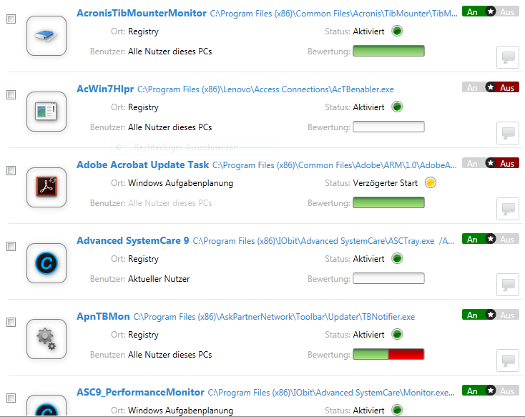Viewport: 525px width, 417px height.
Task: Tick the checkbox for AcWin7Hlpr
Action: (x=11, y=94)
